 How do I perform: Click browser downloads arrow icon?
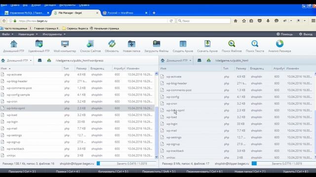268,21
